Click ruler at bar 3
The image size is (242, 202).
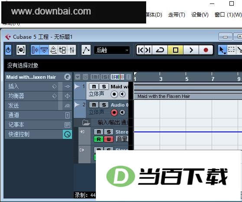[160, 79]
